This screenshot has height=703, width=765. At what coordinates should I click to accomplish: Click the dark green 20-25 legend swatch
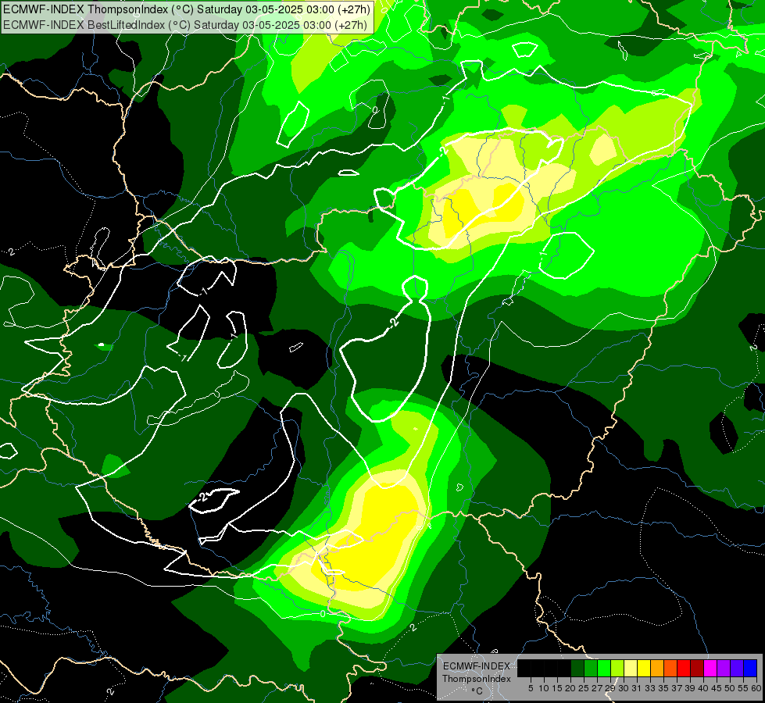pyautogui.click(x=577, y=668)
